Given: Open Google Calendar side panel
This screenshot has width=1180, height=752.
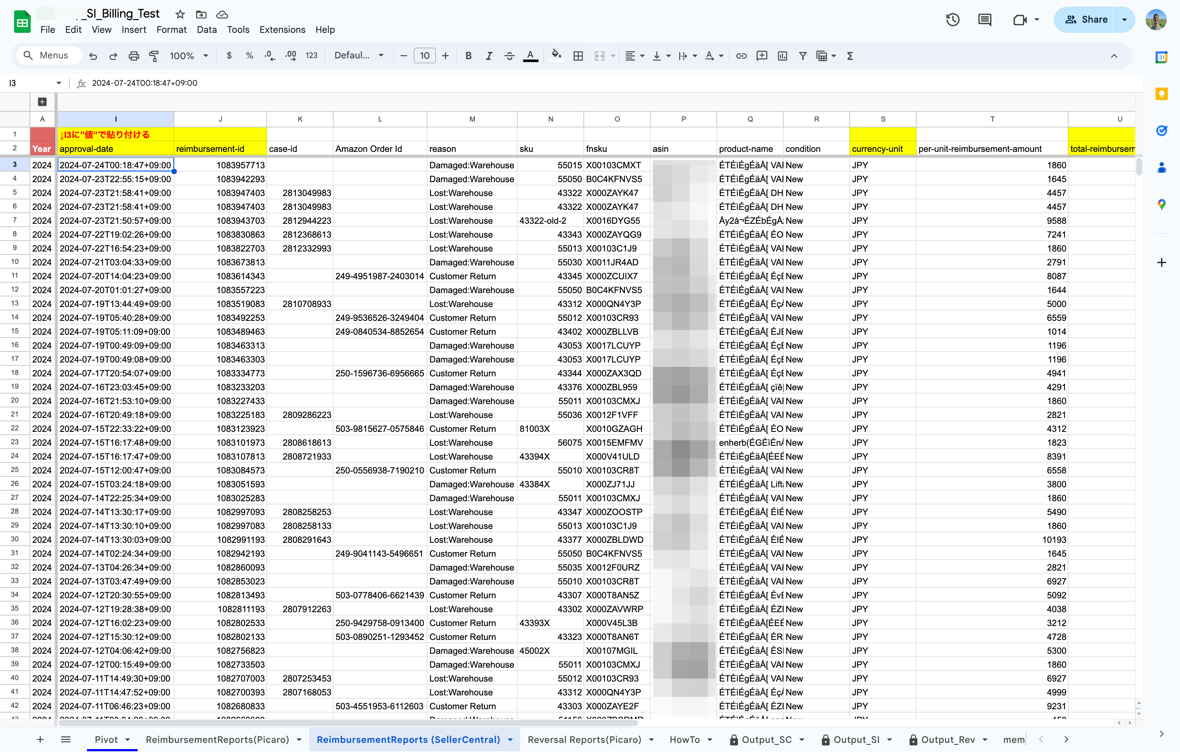Looking at the screenshot, I should [x=1161, y=57].
